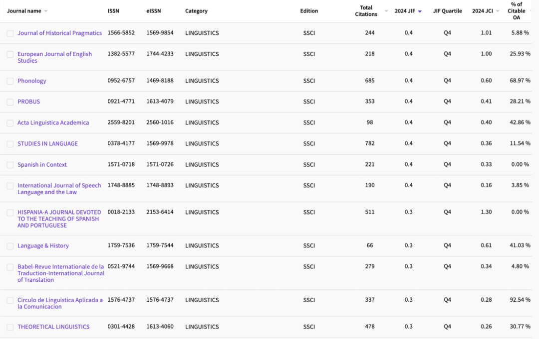Check the PROBUS journal checkbox
This screenshot has width=539, height=339.
[10, 102]
